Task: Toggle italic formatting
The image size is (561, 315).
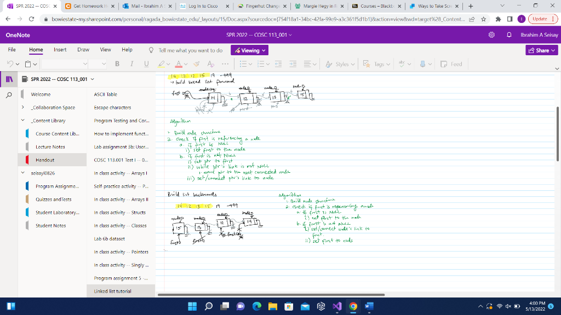Action: coord(131,64)
